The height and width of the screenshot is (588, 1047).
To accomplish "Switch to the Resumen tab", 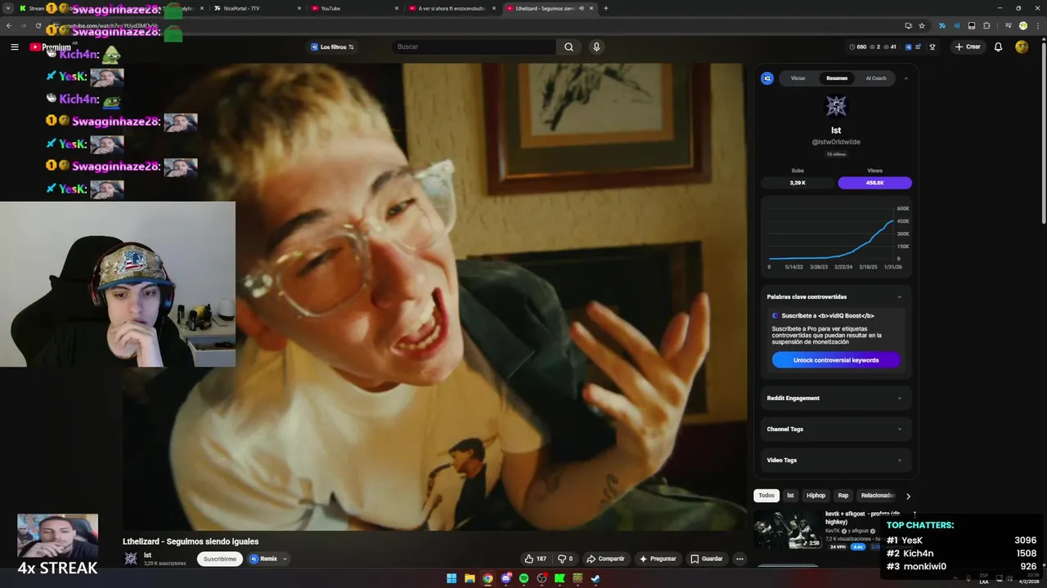I will click(837, 78).
